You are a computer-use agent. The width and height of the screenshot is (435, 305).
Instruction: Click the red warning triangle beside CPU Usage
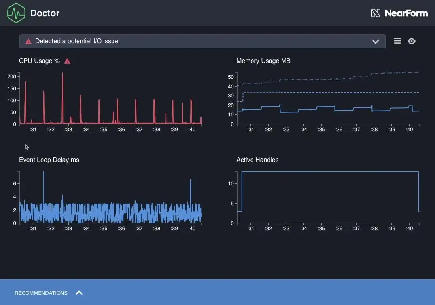point(67,61)
